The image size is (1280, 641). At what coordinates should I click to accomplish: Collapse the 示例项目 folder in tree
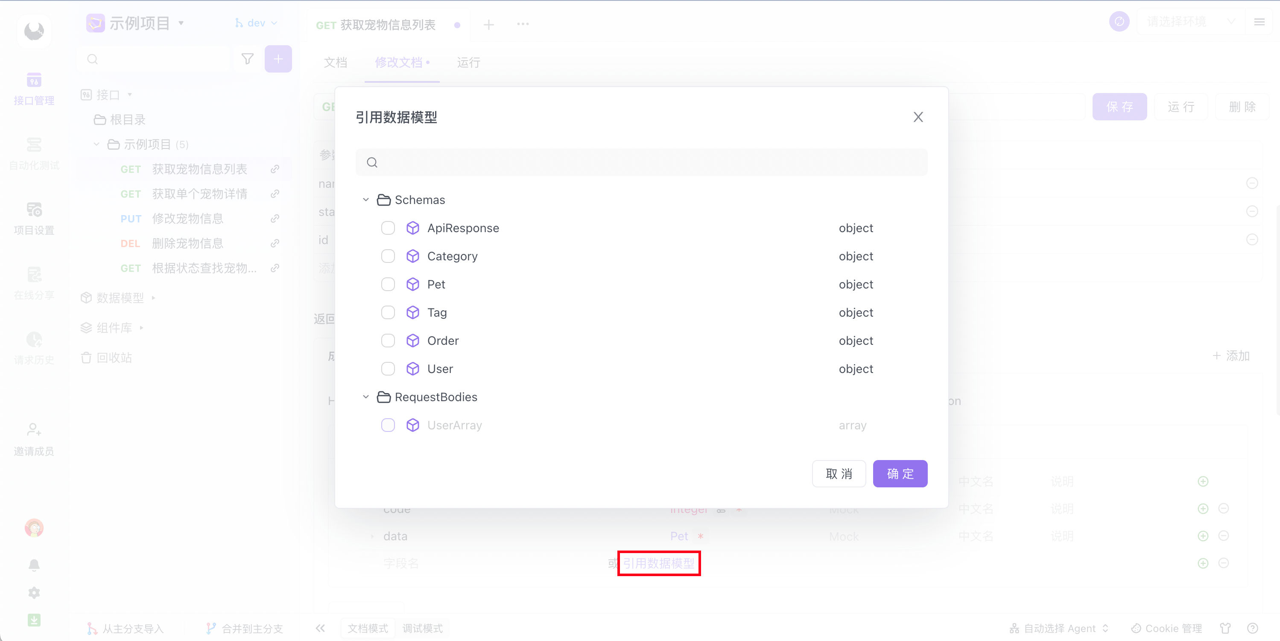[x=96, y=144]
